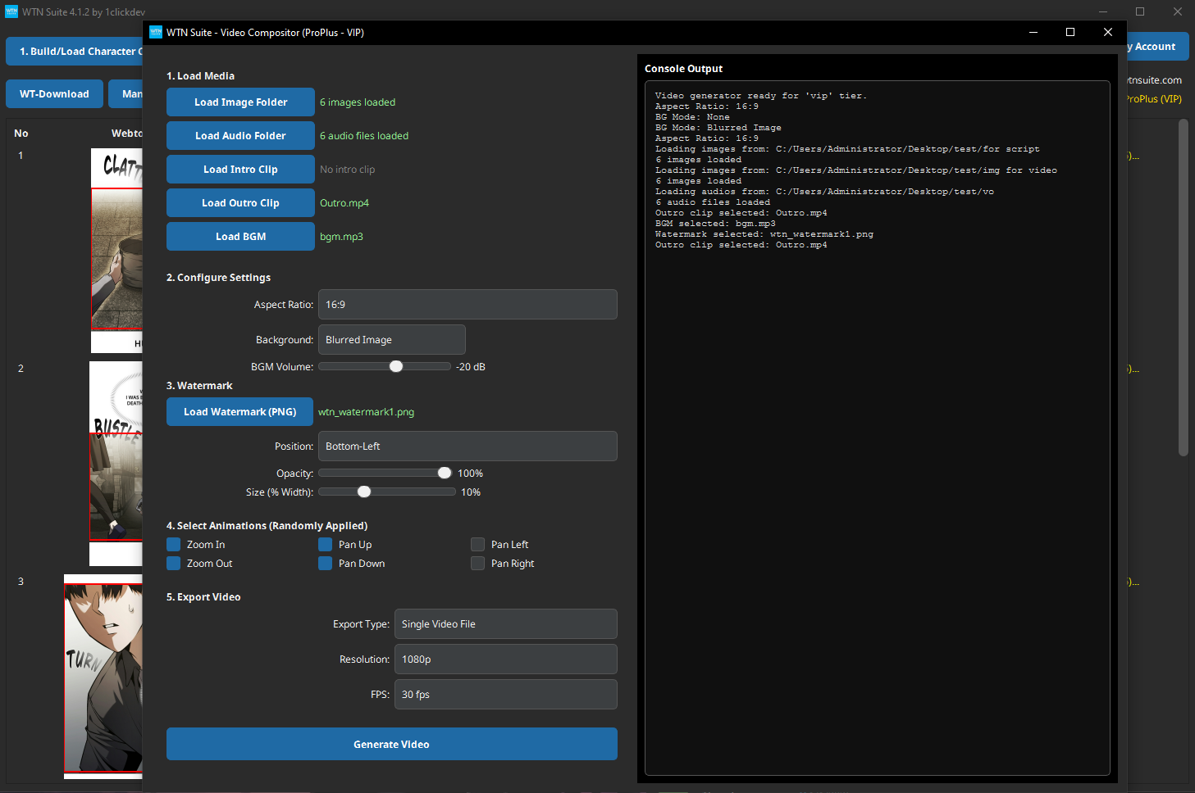Screen dimensions: 1195x793
Task: Toggle the Pan Up animation
Action: coord(325,544)
